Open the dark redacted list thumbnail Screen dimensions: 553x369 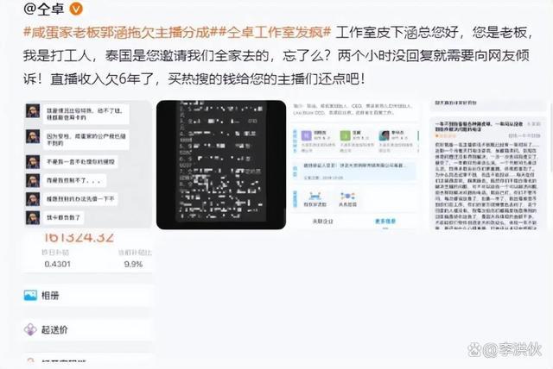click(221, 165)
